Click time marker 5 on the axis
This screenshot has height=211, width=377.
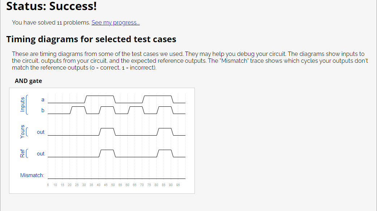(48, 185)
